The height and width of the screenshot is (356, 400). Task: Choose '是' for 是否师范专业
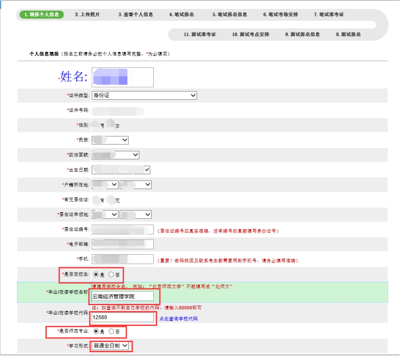[x=96, y=331]
